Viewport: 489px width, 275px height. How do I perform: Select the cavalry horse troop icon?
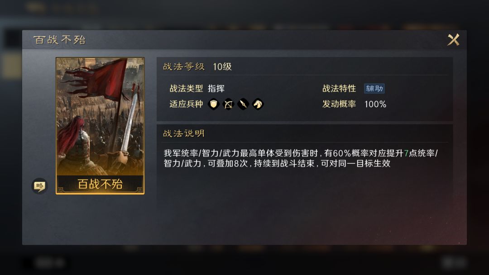click(x=258, y=104)
